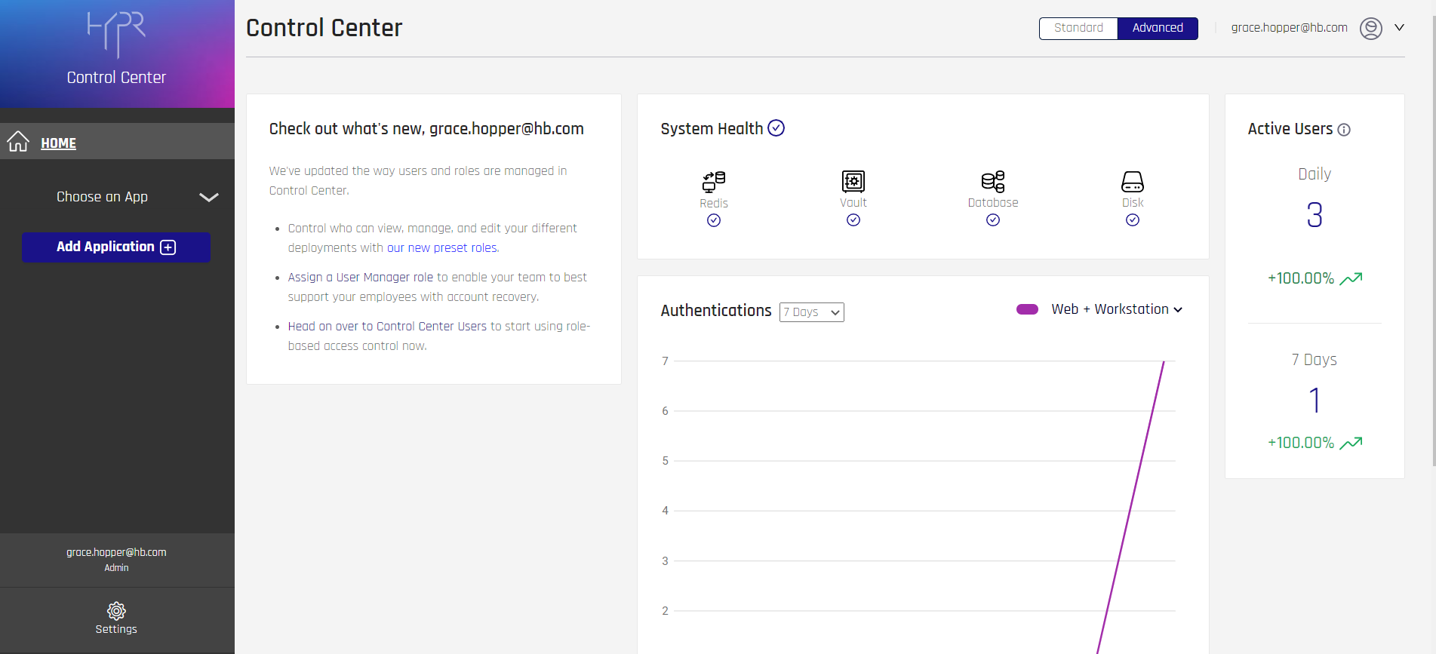The height and width of the screenshot is (654, 1436).
Task: Click the Control Center page title
Action: click(324, 28)
